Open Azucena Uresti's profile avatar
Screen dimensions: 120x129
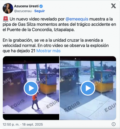click(8, 8)
